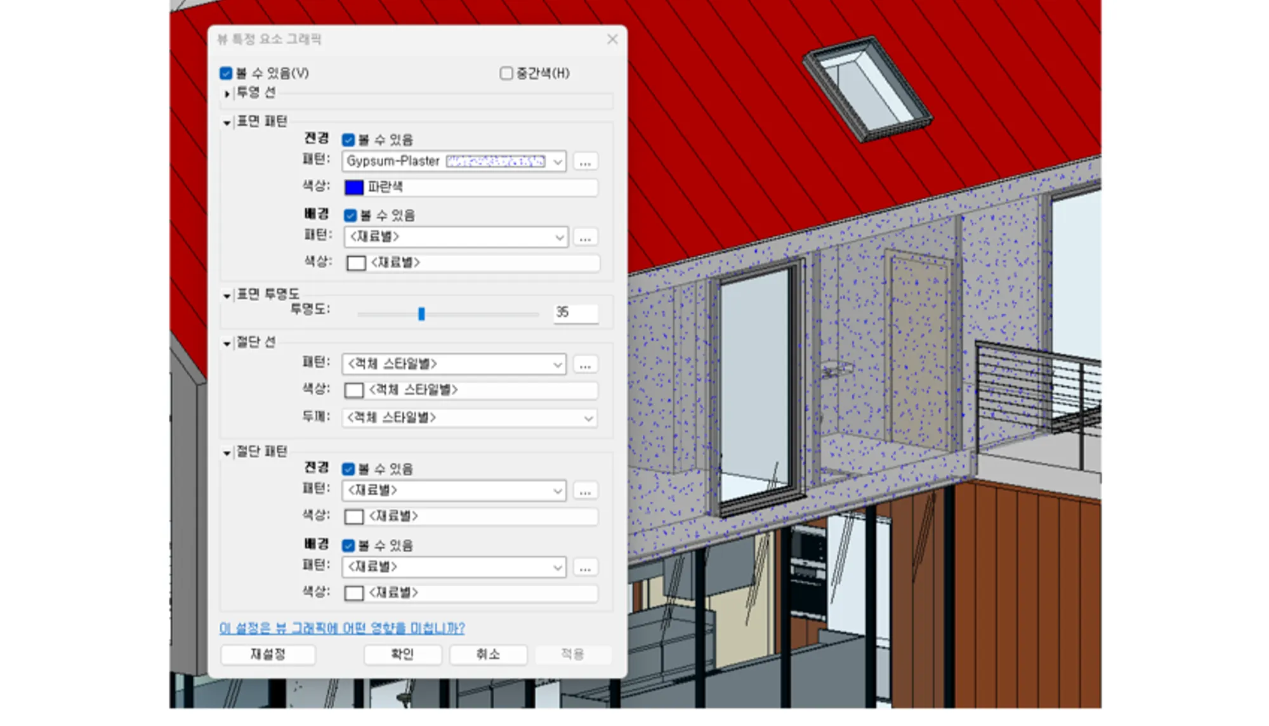Image resolution: width=1269 pixels, height=726 pixels.
Task: Open line pattern browser under 절단 선
Action: coord(584,365)
